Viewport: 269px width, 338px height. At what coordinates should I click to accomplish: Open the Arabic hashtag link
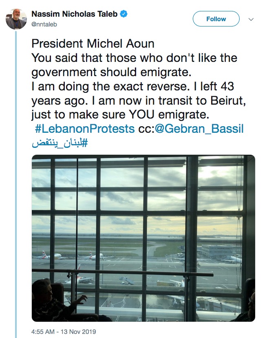pyautogui.click(x=60, y=143)
